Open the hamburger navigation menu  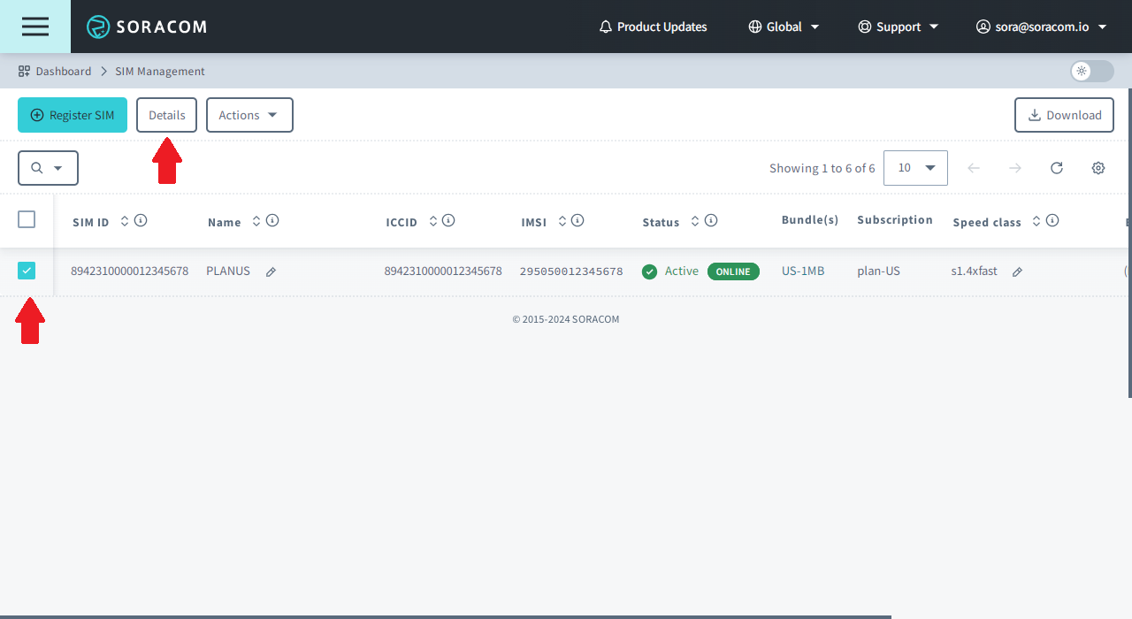tap(35, 27)
